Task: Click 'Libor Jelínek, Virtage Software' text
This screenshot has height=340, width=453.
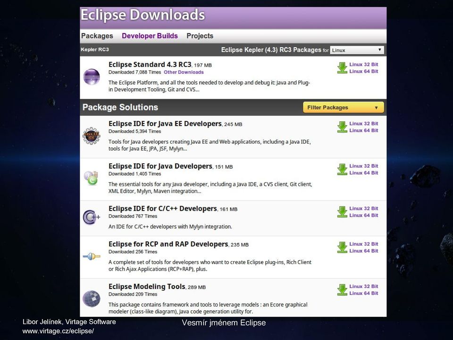Action: 69,322
